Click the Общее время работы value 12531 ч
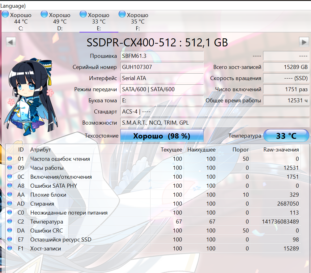Image resolution: width=311 pixels, height=273 pixels. (x=285, y=100)
